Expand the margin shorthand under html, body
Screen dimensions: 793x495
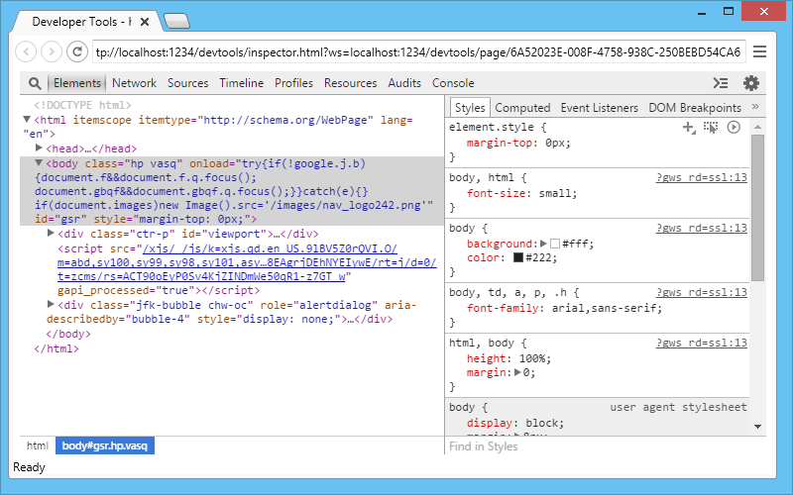point(517,373)
